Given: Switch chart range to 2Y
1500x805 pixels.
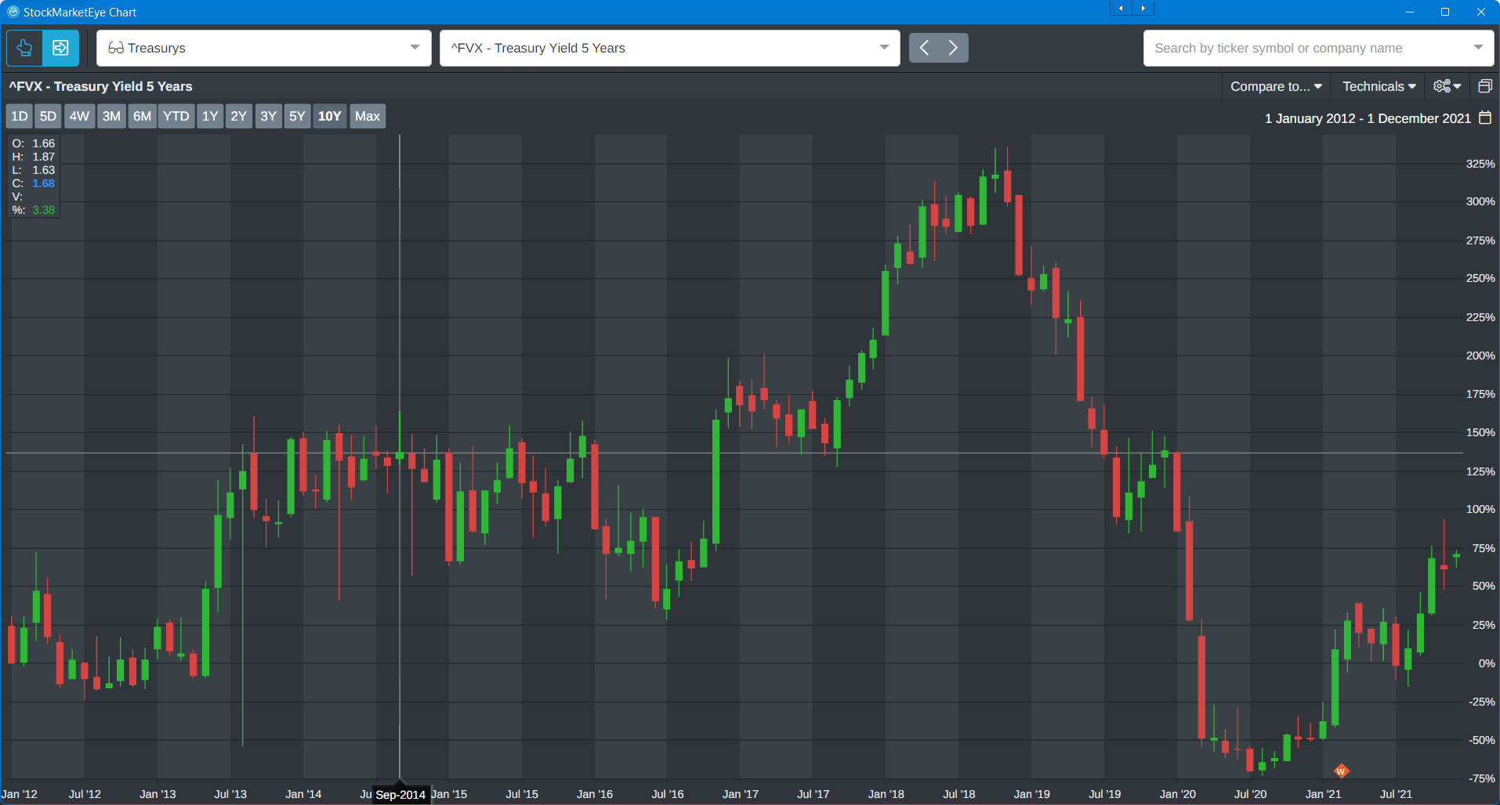Looking at the screenshot, I should point(238,116).
